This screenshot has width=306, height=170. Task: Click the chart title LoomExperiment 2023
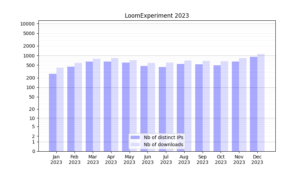[x=157, y=16]
